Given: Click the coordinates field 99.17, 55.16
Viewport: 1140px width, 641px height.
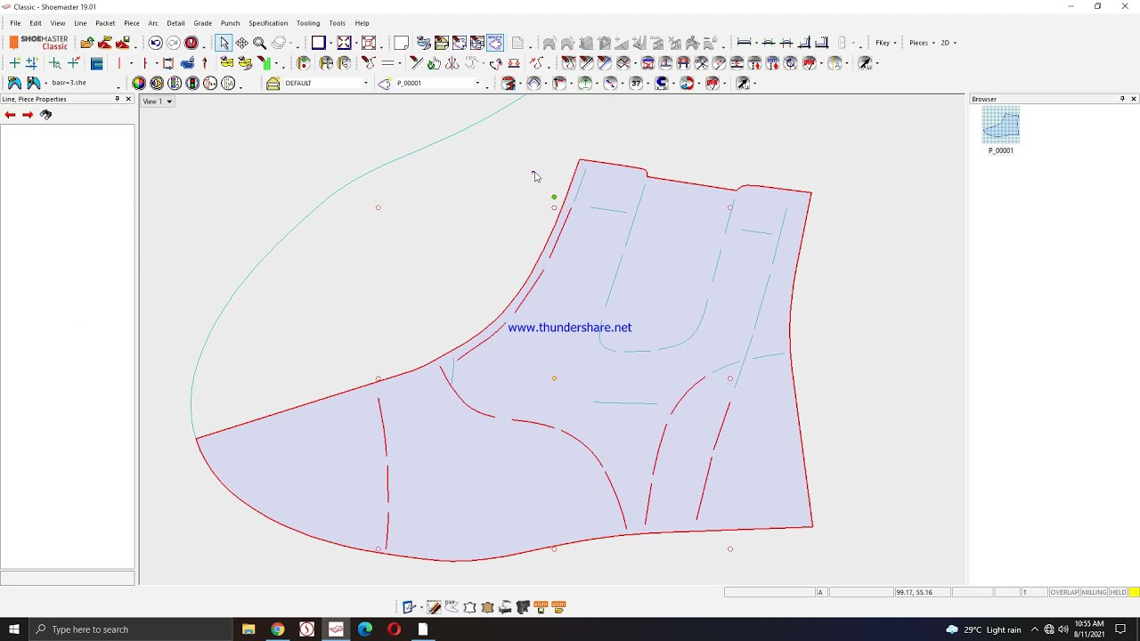Looking at the screenshot, I should pos(923,592).
